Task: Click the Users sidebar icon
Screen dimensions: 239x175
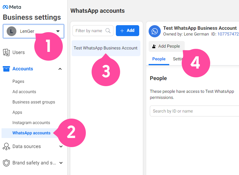Action: click(x=6, y=52)
